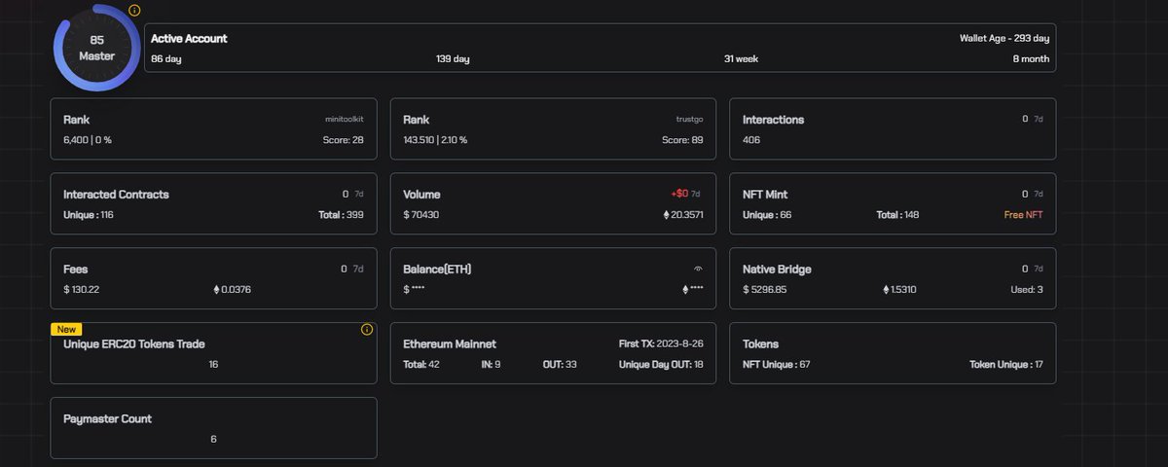Click the ETH icon next to 1.5310
Screen dimensions: 1168x467
tap(886, 289)
